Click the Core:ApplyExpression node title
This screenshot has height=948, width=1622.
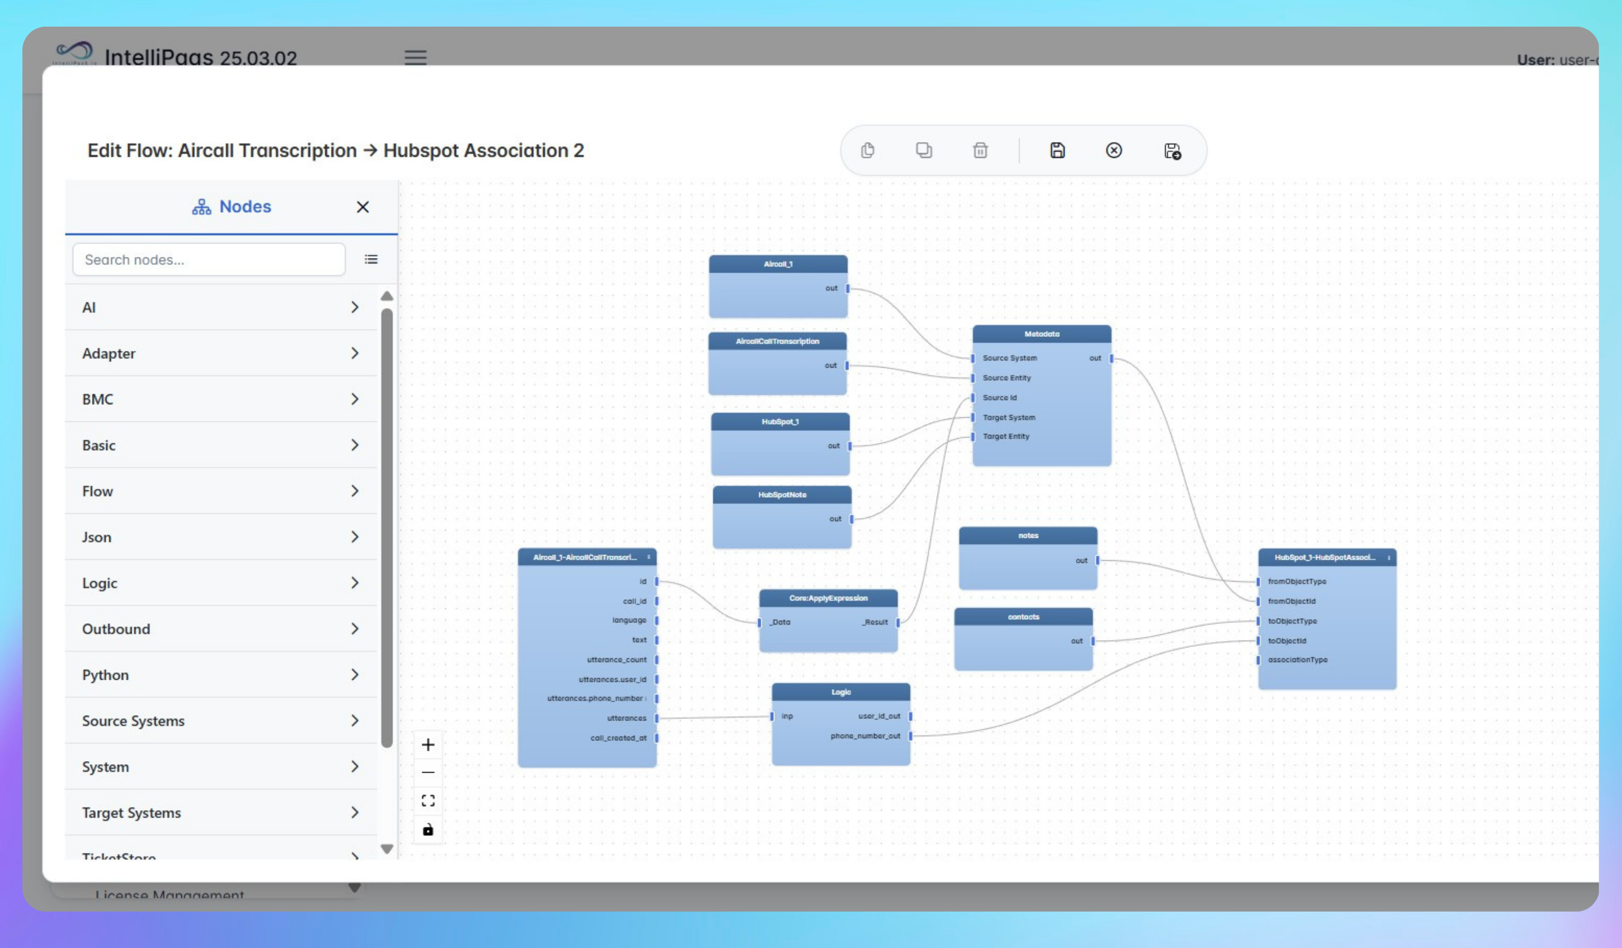[x=828, y=598]
